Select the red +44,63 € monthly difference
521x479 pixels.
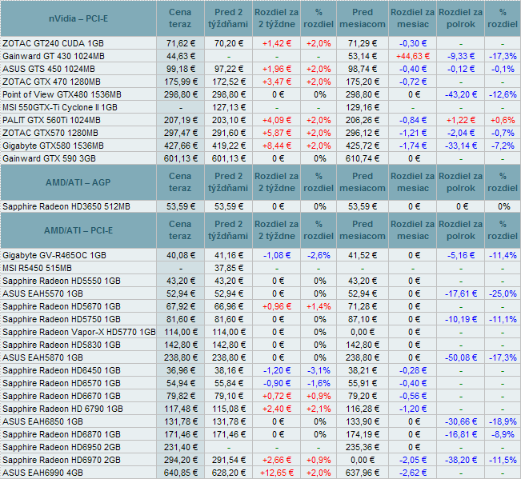413,56
